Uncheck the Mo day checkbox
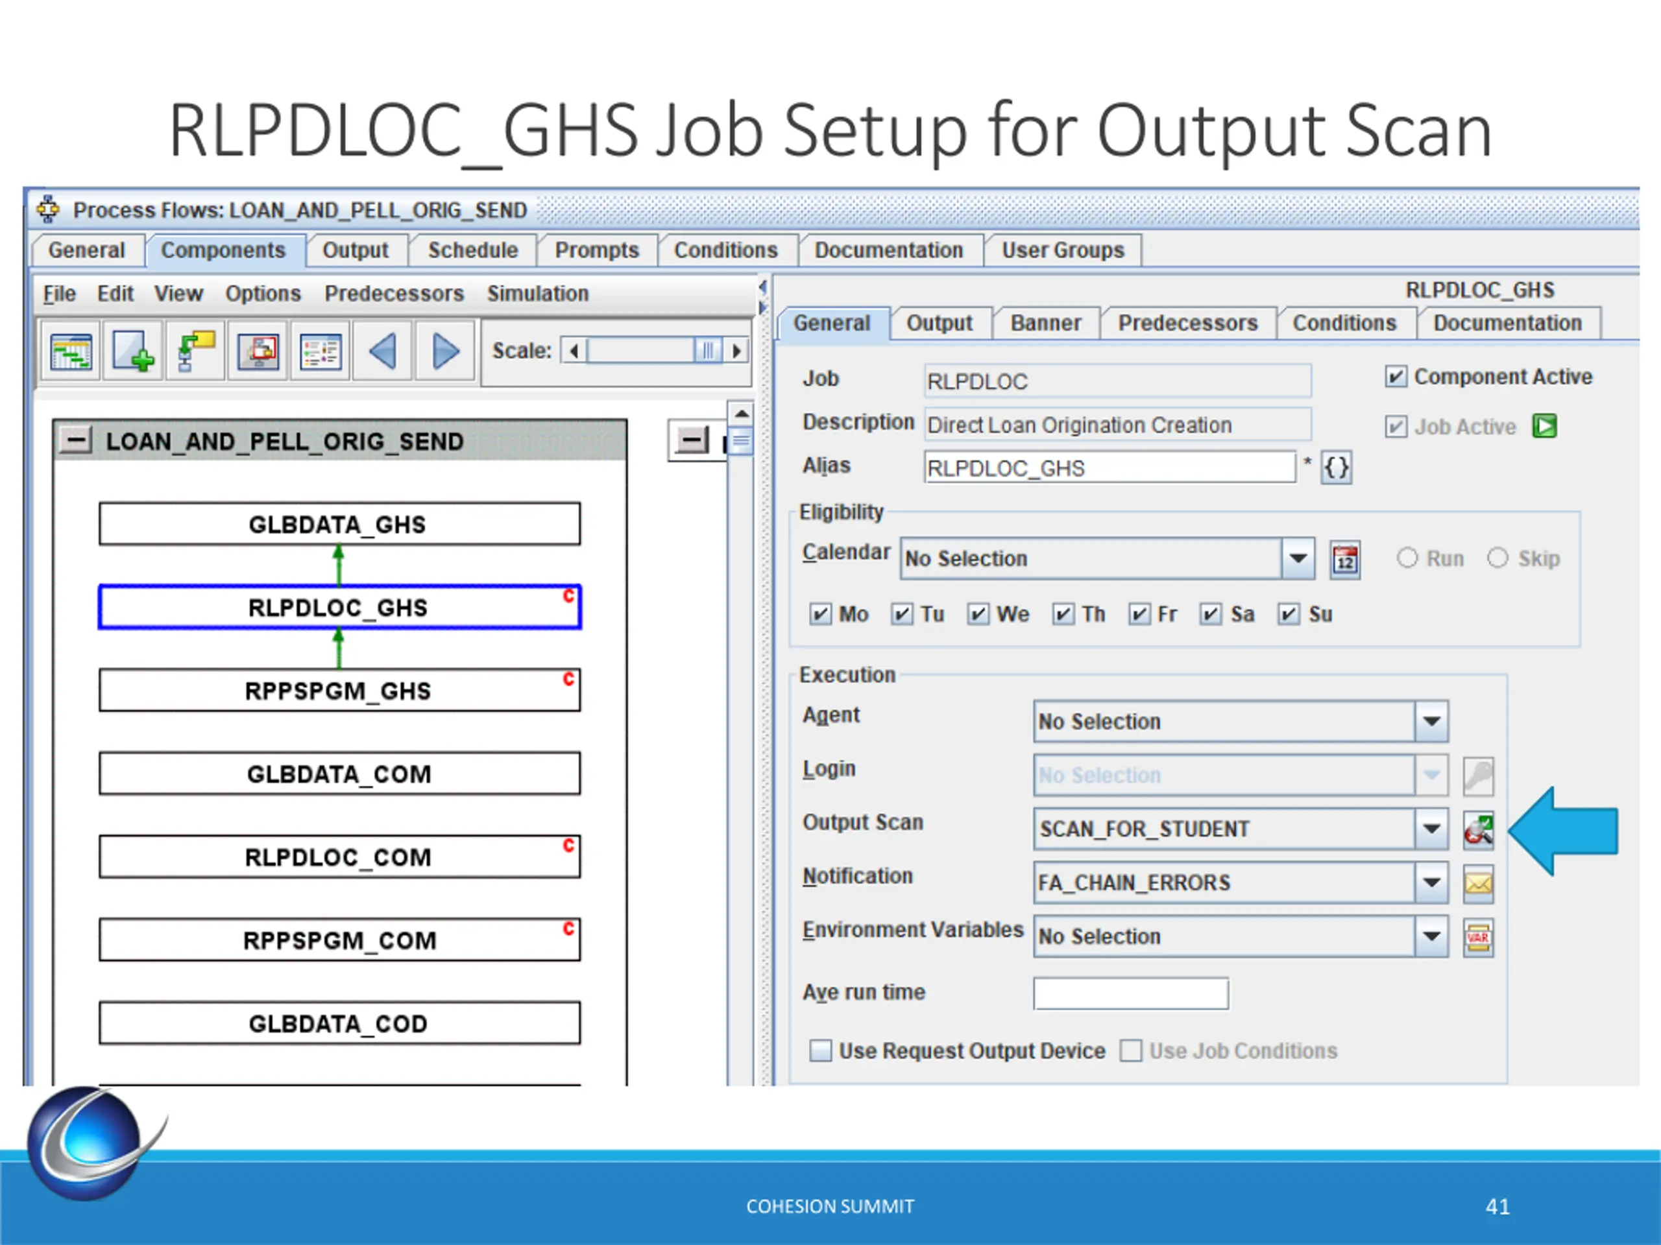 (820, 615)
